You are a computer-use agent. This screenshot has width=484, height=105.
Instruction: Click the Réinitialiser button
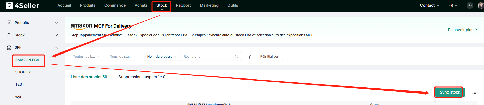coord(269,57)
